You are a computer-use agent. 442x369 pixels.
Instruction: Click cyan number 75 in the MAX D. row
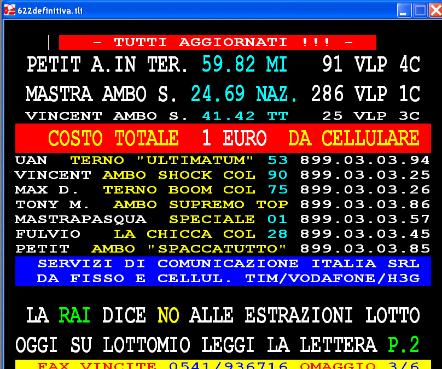278,190
